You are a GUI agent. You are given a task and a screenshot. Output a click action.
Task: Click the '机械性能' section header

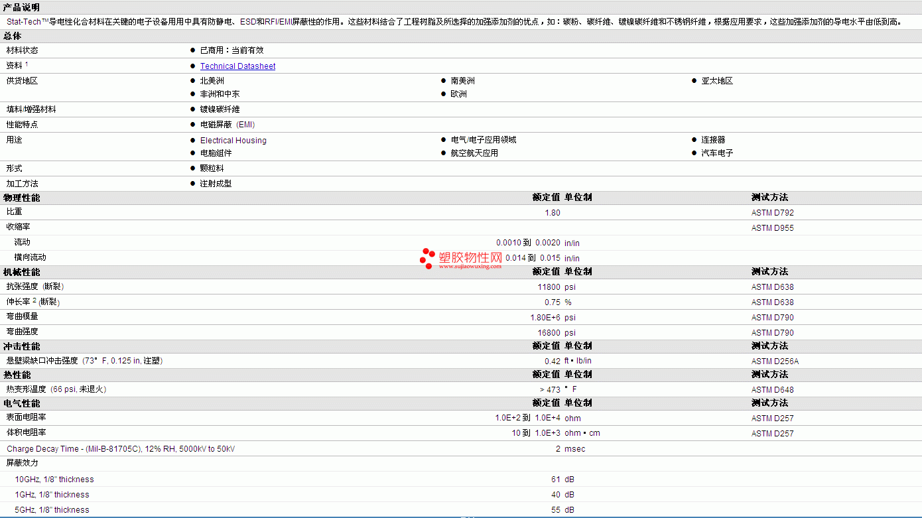click(21, 272)
